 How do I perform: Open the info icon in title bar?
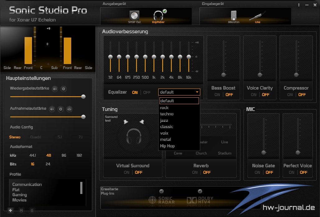299,5
